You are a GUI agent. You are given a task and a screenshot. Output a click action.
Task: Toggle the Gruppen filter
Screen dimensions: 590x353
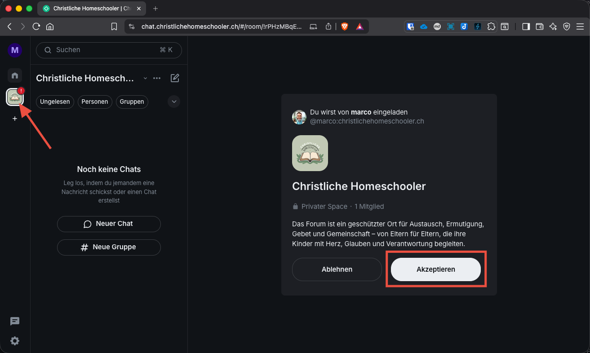click(x=132, y=102)
